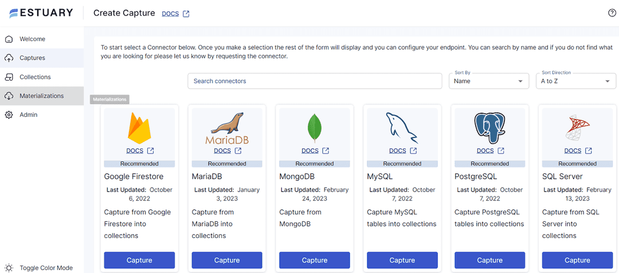Image resolution: width=619 pixels, height=273 pixels.
Task: Open the Sort Direction dropdown
Action: point(576,81)
